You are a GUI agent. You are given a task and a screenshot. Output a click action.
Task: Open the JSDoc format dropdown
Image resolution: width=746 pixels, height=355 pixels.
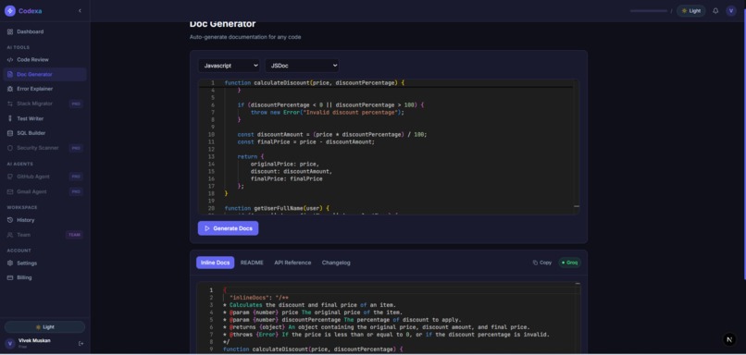click(302, 66)
